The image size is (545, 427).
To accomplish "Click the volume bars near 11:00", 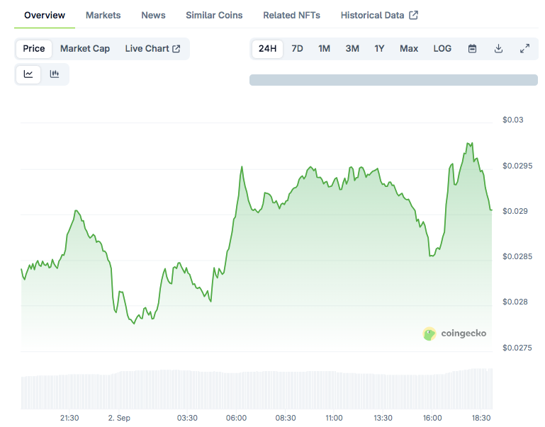I will coord(334,390).
